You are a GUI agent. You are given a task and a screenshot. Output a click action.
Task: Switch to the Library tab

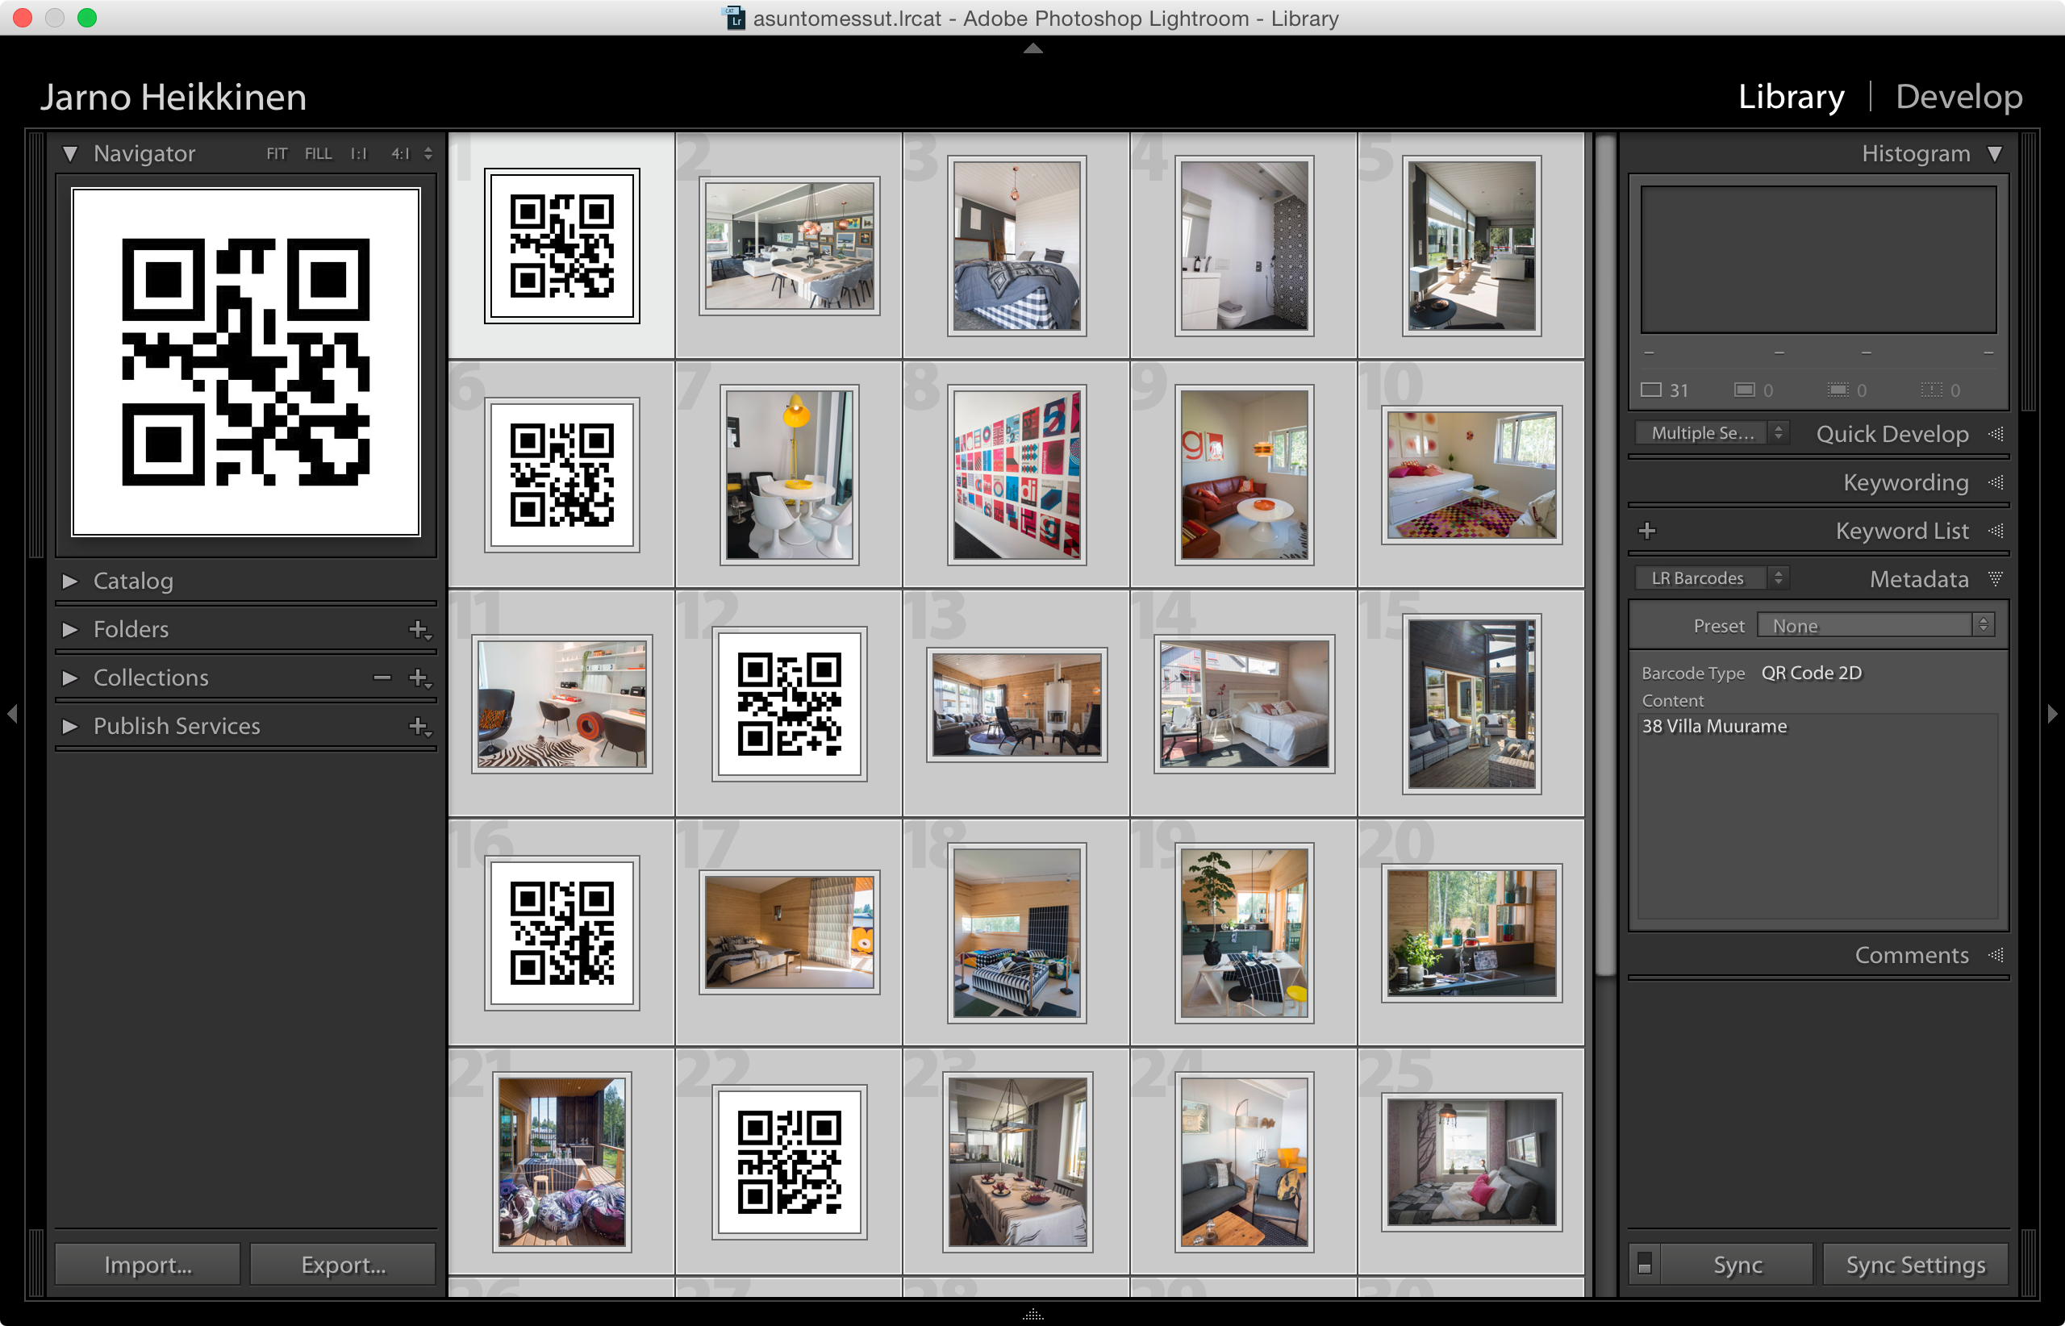pos(1796,96)
